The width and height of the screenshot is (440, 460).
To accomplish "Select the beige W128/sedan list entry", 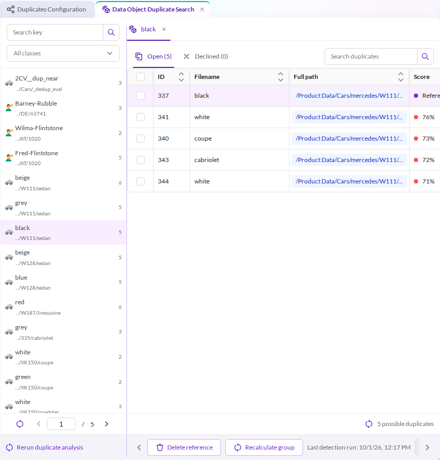I will click(63, 257).
